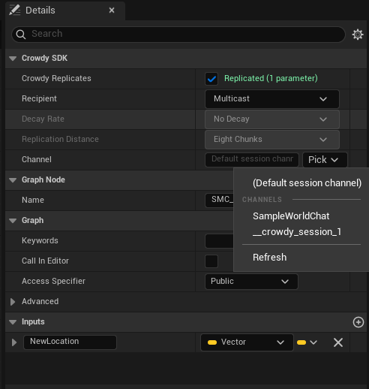Expand the NewLocation input row
This screenshot has width=369, height=389.
tap(14, 342)
